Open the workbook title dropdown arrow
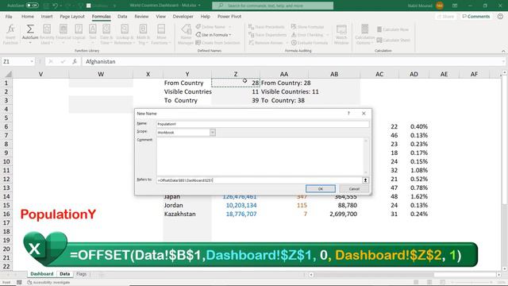 pyautogui.click(x=199, y=6)
